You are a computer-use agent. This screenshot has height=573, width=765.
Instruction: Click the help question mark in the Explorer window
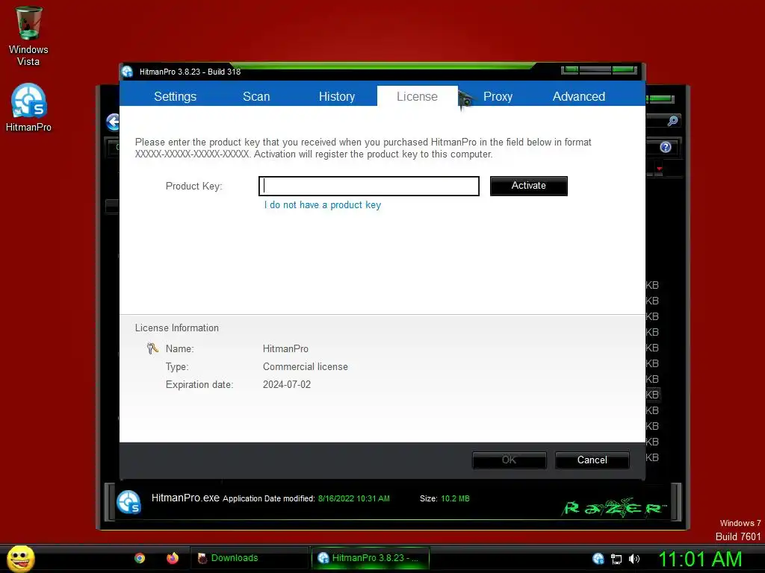click(666, 147)
